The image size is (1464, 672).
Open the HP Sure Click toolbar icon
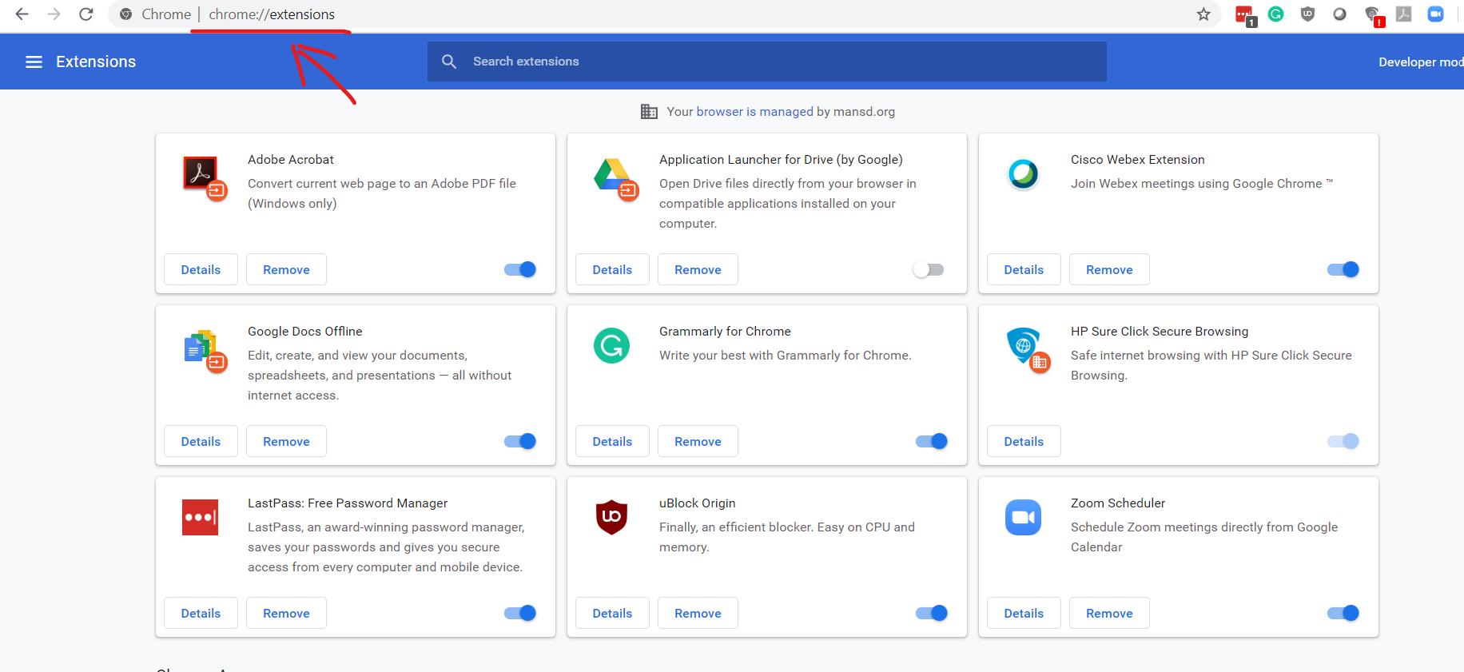pyautogui.click(x=1374, y=15)
